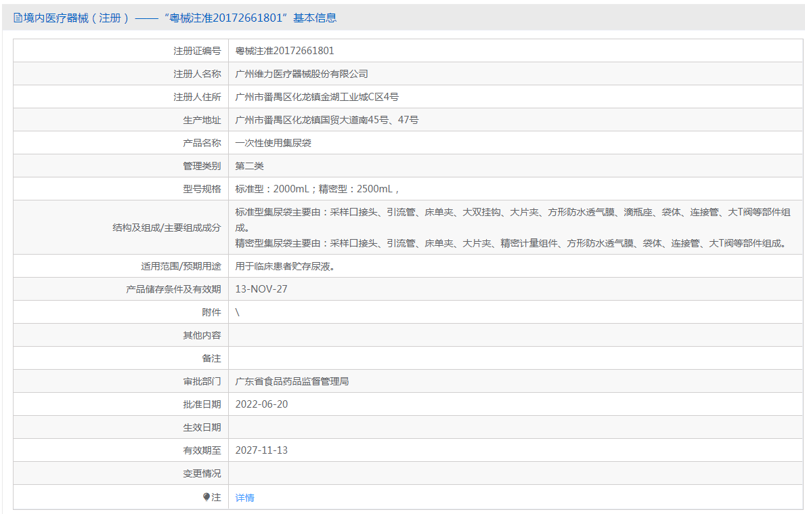Click the 变更情况 label
This screenshot has width=805, height=514.
[202, 473]
